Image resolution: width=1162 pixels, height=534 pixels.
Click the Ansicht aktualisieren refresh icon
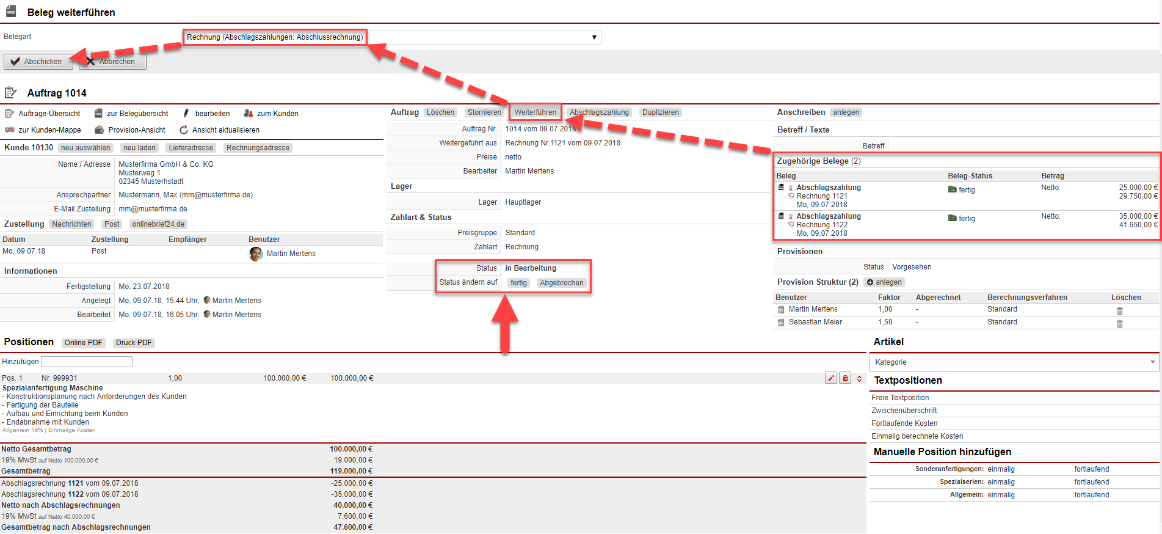point(184,130)
